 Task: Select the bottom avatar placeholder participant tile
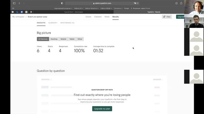(194, 77)
